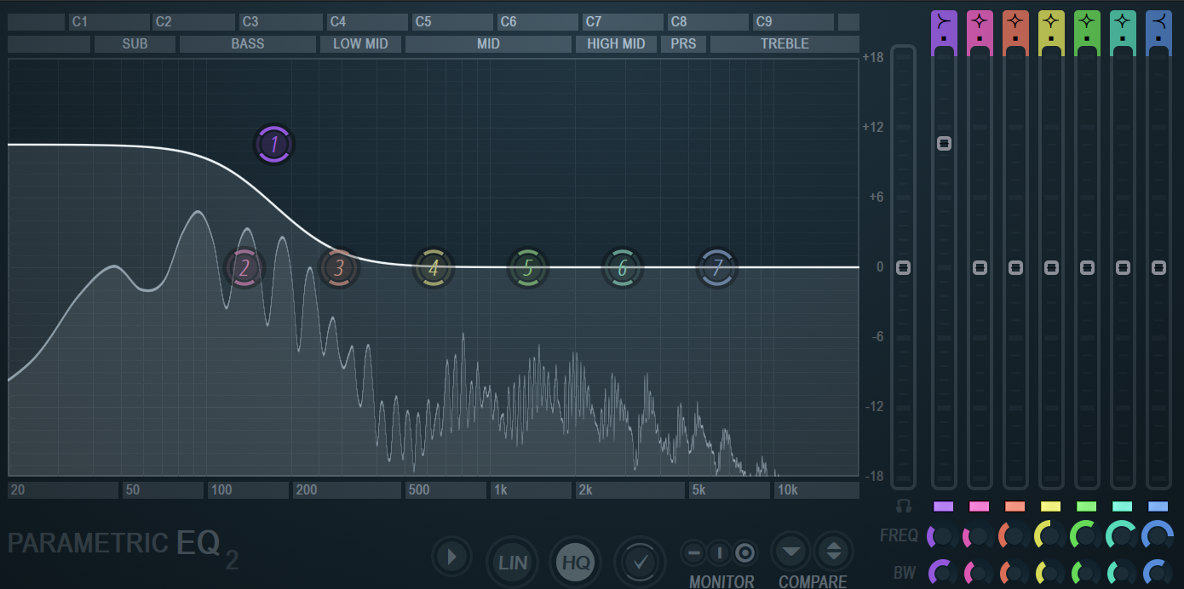Toggle HQ high quality mode

(576, 562)
